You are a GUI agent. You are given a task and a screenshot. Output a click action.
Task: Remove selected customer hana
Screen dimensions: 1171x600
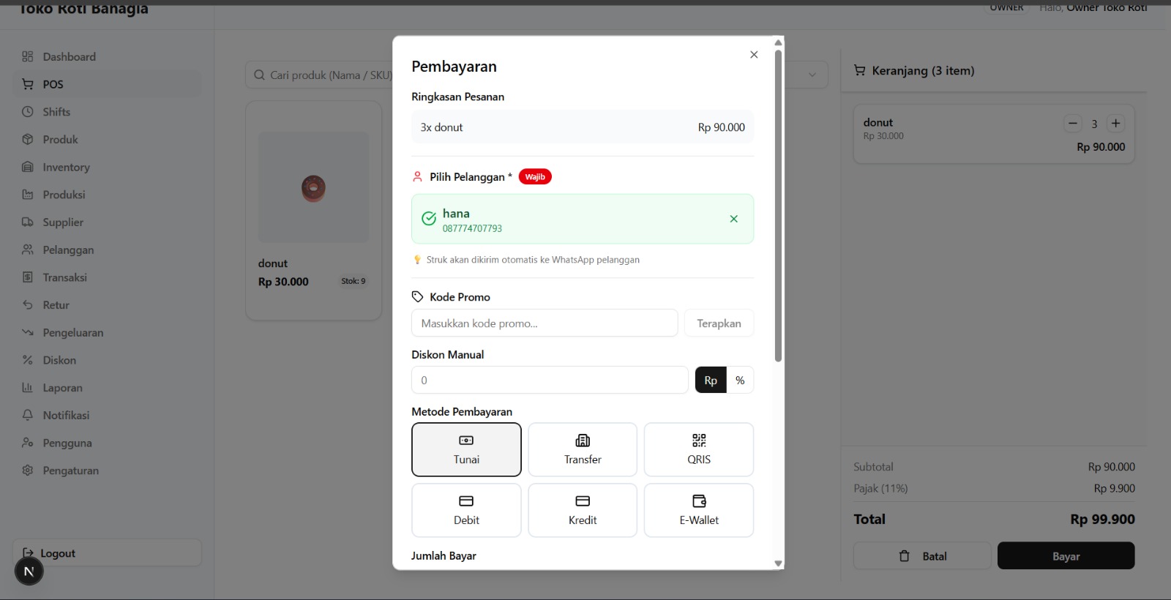733,219
